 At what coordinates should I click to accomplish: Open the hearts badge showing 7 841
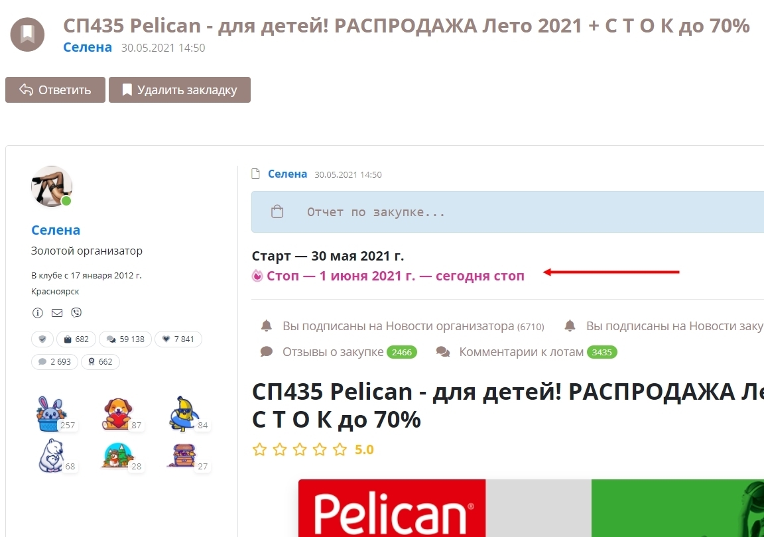pos(178,339)
